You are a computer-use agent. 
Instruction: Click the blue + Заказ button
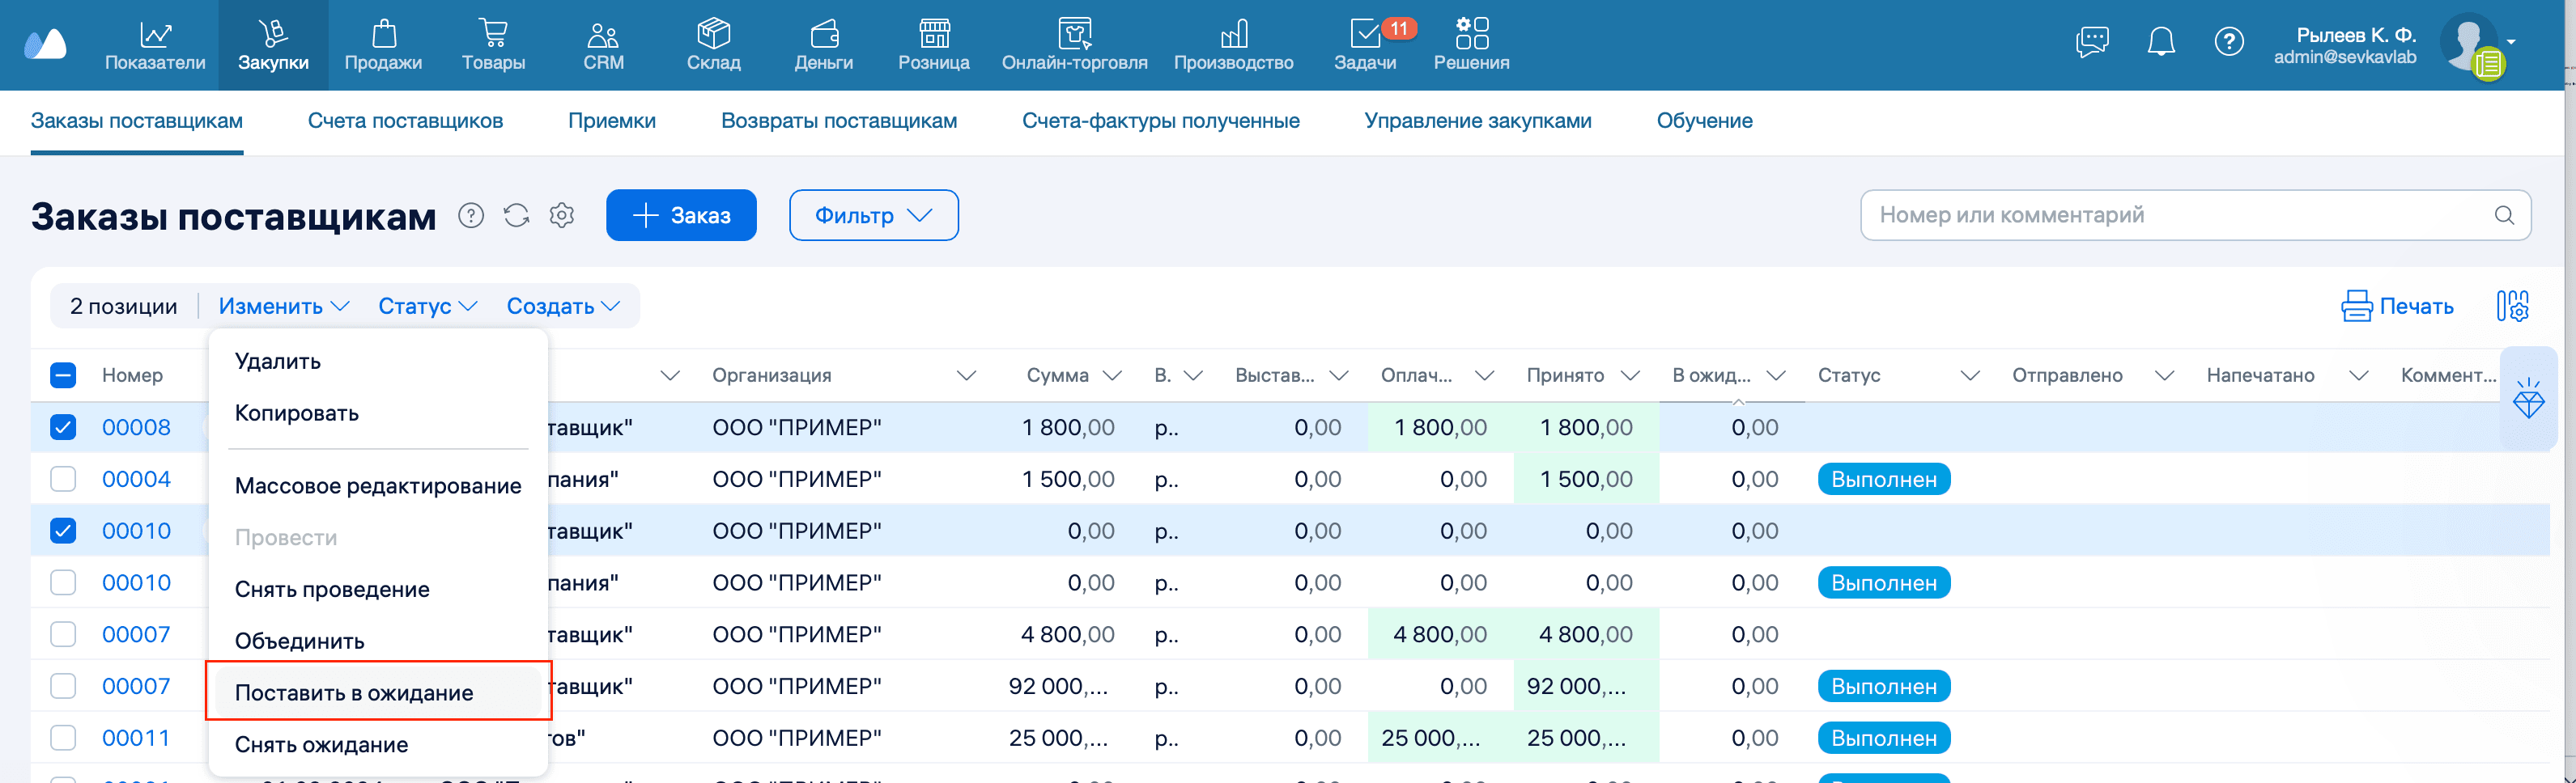(x=681, y=216)
